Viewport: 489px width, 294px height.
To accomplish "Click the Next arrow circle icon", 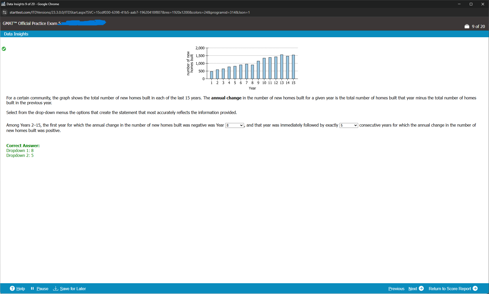I will point(421,288).
